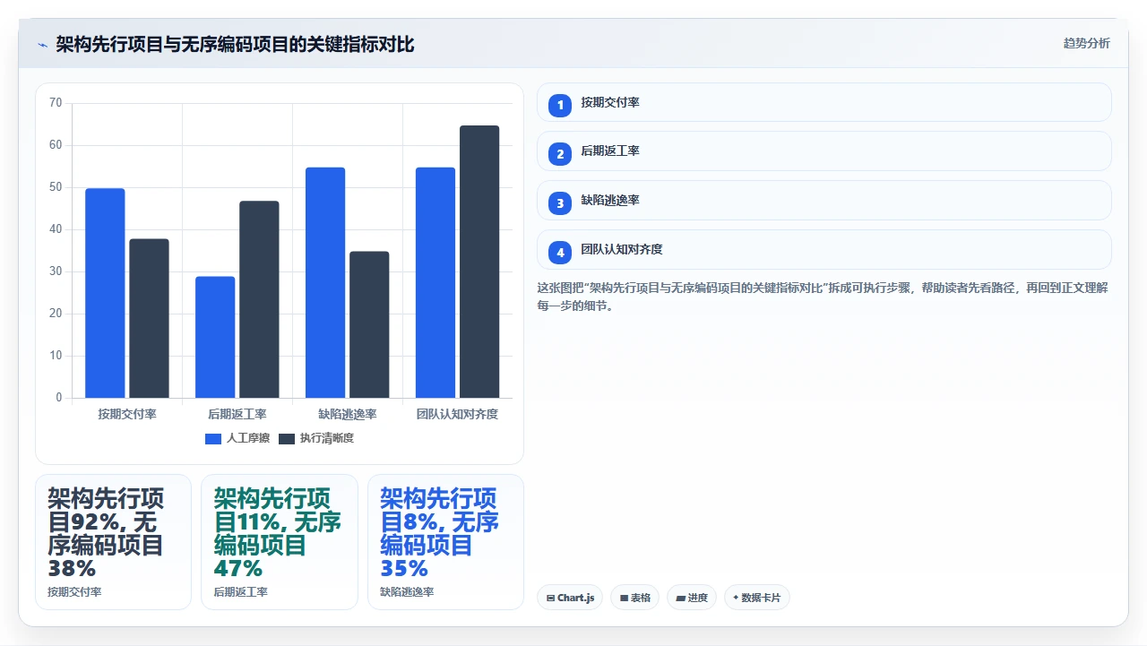Screen dimensions: 1147x646
Task: Click the 后期返工率 caption under the 11% card
Action: pyautogui.click(x=240, y=592)
